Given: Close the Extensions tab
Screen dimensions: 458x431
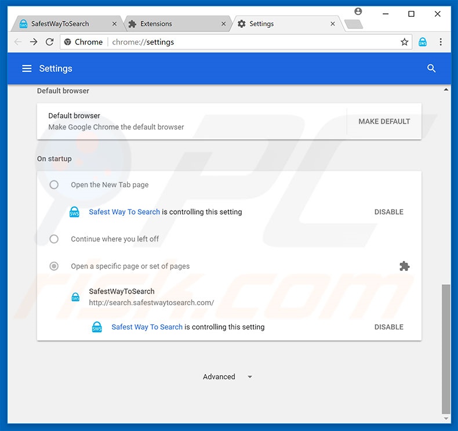Looking at the screenshot, I should (223, 24).
